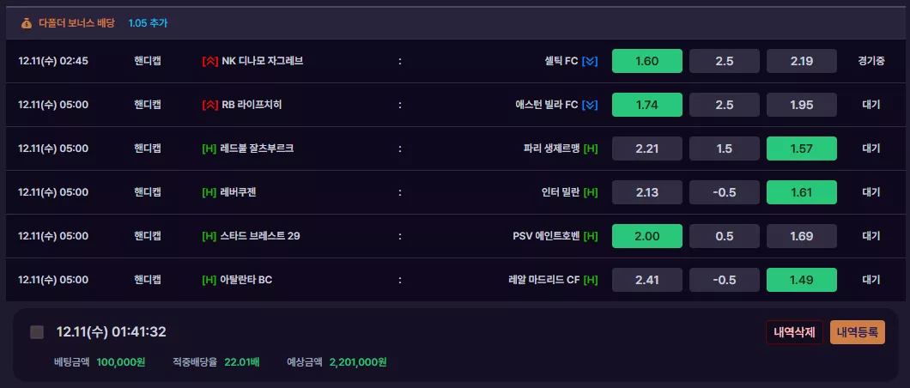
Task: Check the box next to 12.11(수) 01:41:32
Action: click(37, 332)
